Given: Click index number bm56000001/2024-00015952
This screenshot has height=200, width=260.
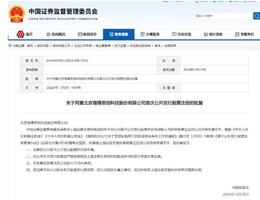Looking at the screenshot, I should (67, 61).
